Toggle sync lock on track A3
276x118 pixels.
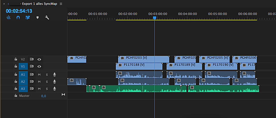tap(32, 89)
